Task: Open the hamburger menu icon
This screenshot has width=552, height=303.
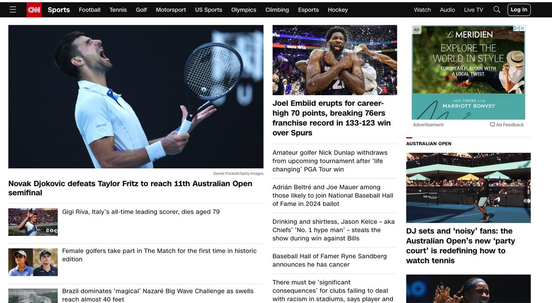Action: (13, 10)
